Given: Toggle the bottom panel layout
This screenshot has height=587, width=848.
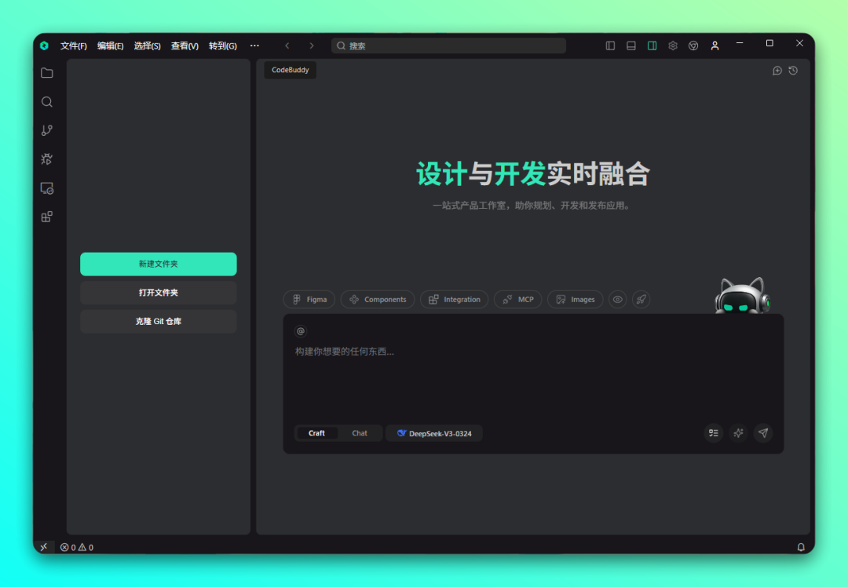Looking at the screenshot, I should point(631,46).
